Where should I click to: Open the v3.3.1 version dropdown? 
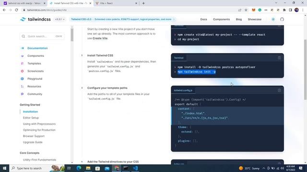[x=59, y=19]
